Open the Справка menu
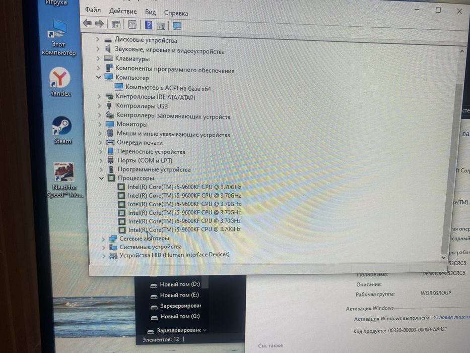The image size is (470, 353). 176,13
